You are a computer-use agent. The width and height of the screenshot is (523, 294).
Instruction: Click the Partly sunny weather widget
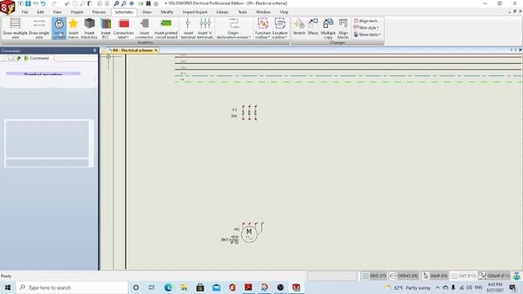(x=408, y=287)
